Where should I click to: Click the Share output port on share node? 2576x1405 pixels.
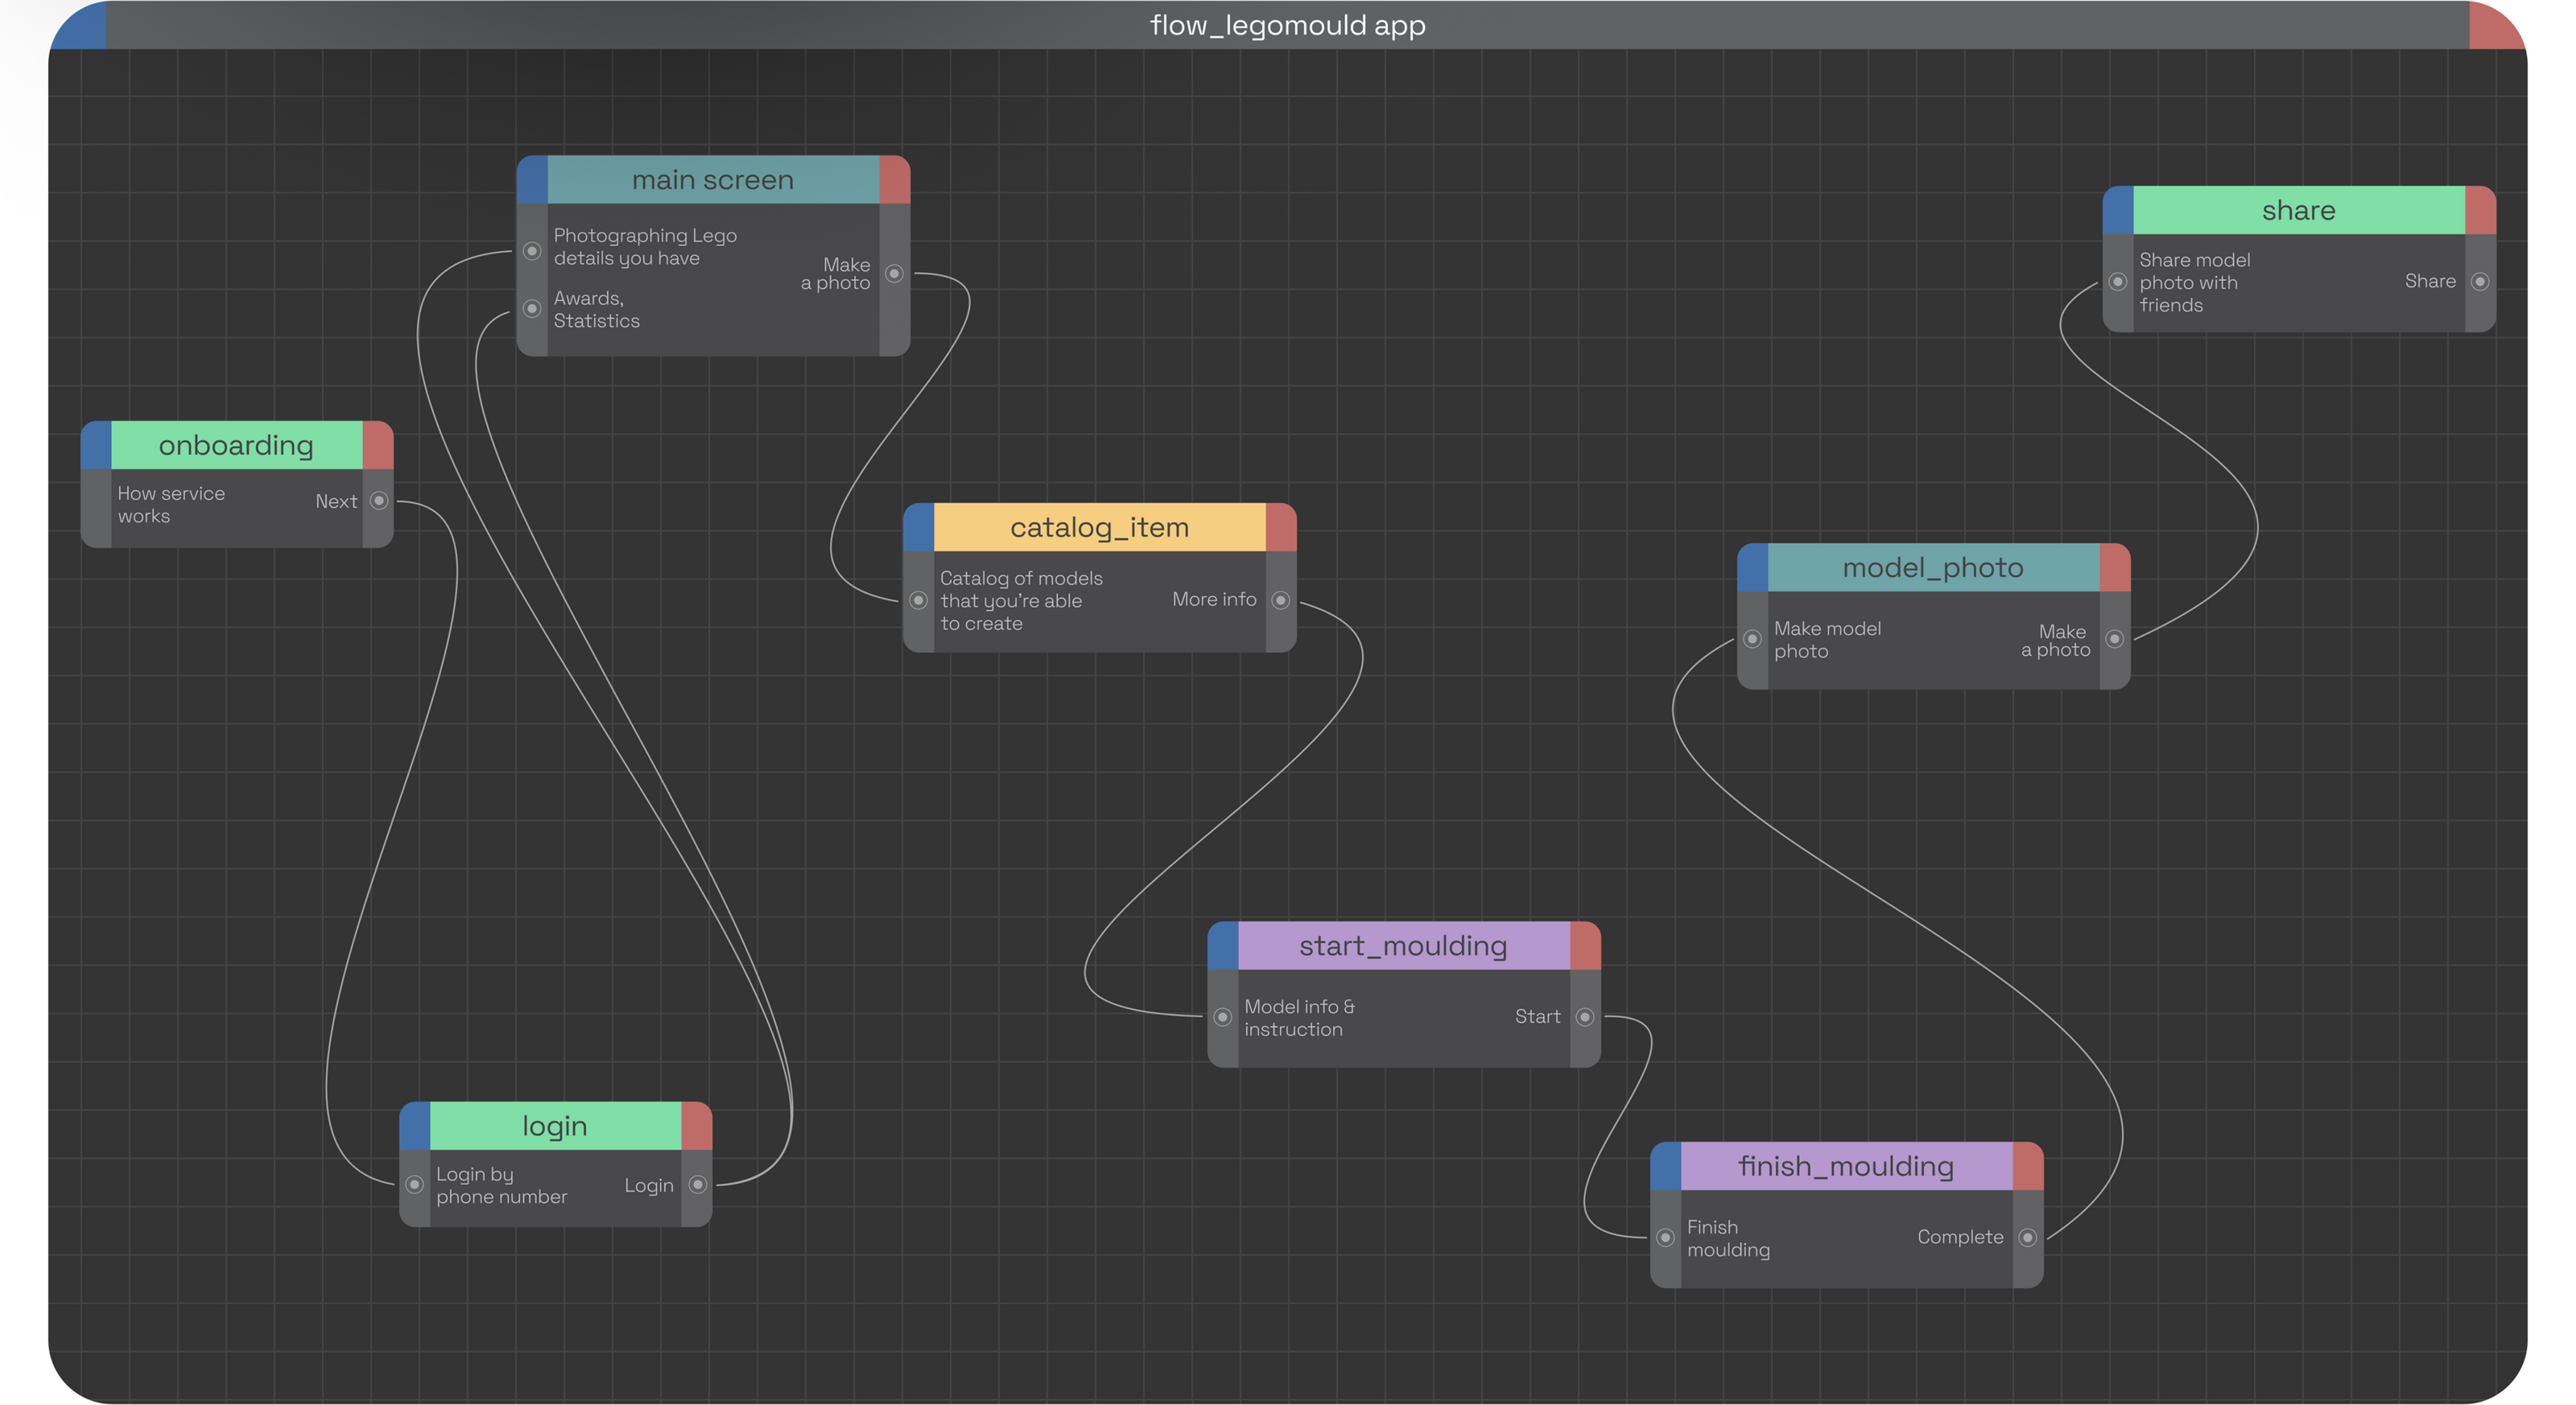pyautogui.click(x=2480, y=282)
